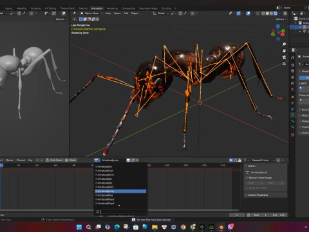309x232 pixels.
Task: Toggle Only Show Errors warning icon
Action: pos(239,160)
